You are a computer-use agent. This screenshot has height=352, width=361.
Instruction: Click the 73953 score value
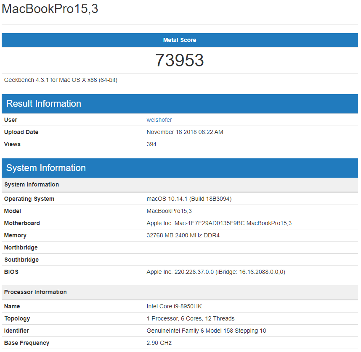click(x=180, y=60)
